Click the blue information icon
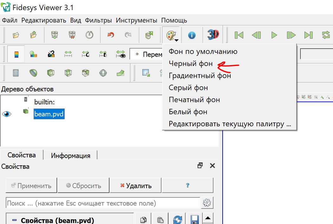The height and width of the screenshot is (224, 333). pos(192,35)
